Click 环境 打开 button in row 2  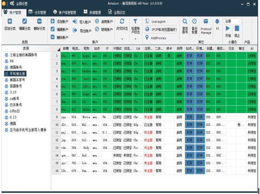[200, 64]
